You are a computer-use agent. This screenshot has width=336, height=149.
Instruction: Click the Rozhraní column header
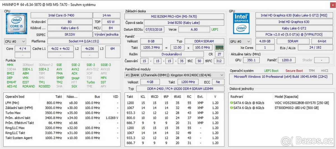237,96
